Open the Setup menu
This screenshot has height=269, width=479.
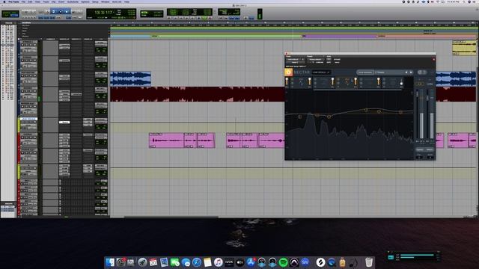(x=95, y=1)
